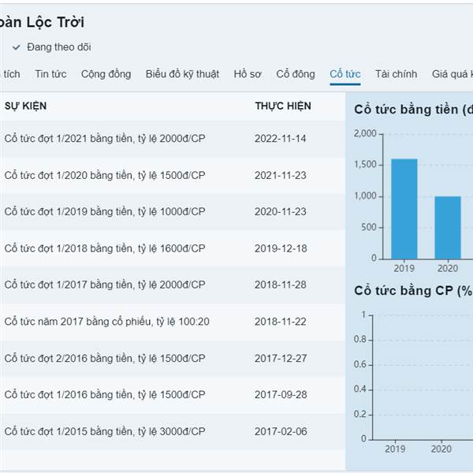Select the Cổ tức tab
This screenshot has height=473, width=473.
[345, 74]
